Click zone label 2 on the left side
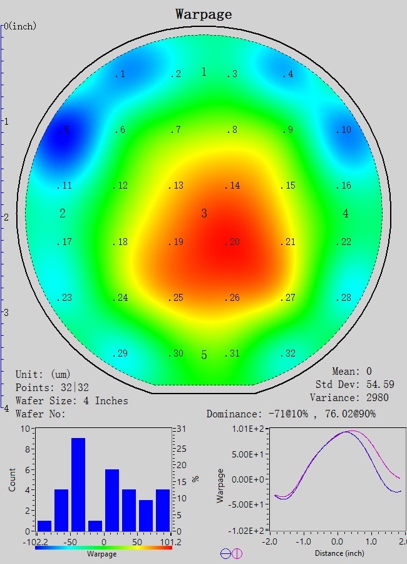Image resolution: width=407 pixels, height=564 pixels. (63, 214)
